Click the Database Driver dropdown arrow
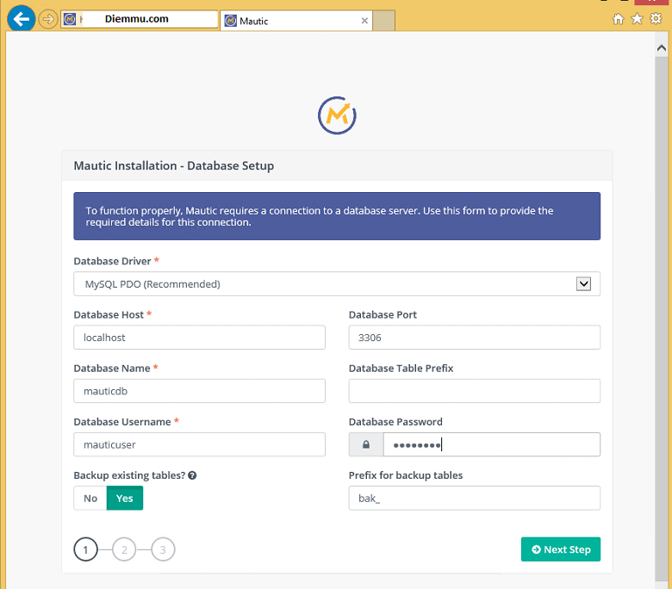 click(x=583, y=283)
